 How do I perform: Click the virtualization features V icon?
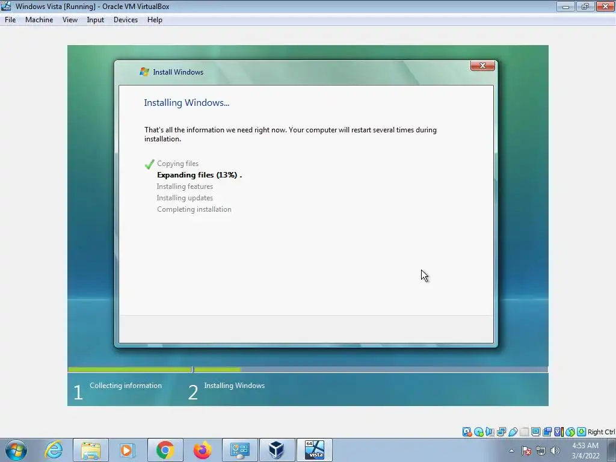[x=558, y=432]
